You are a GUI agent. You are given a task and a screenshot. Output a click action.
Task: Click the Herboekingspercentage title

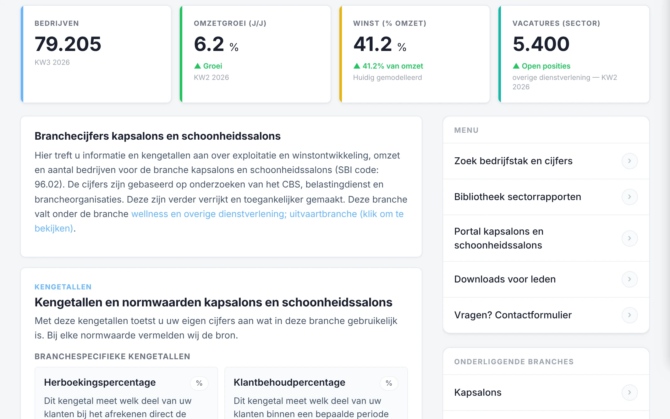pyautogui.click(x=100, y=383)
